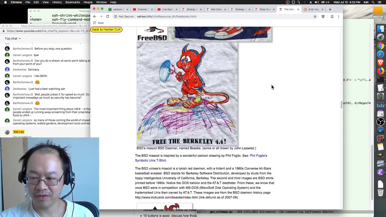
Task: Click 'gen_sitemap.go' in the Emacs mode line
Action: tap(221, 212)
